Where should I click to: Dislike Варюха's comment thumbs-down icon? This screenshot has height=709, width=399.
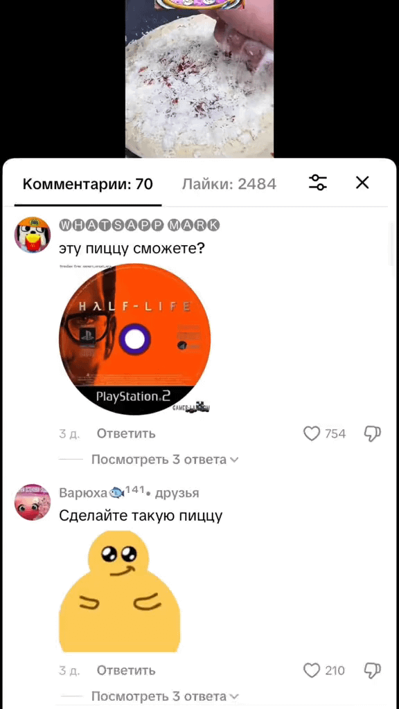[x=372, y=670]
